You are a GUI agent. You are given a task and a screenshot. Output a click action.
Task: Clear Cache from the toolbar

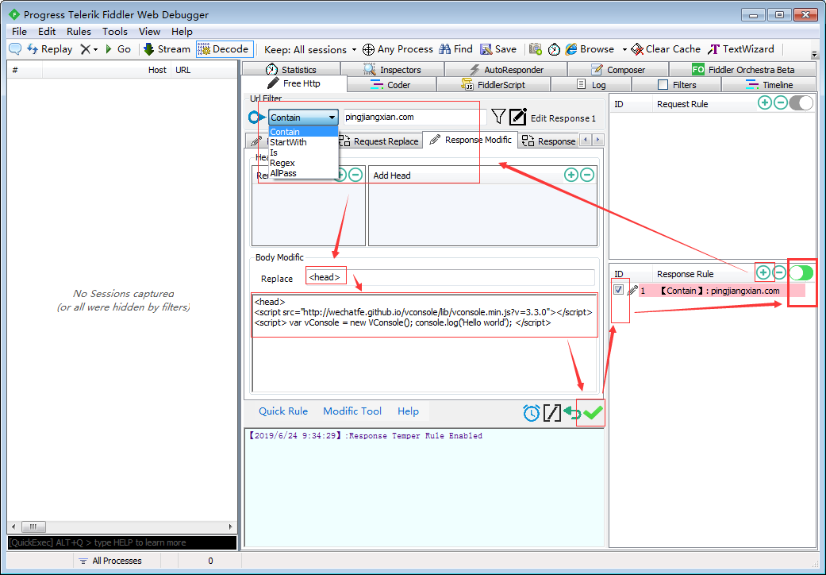[666, 49]
